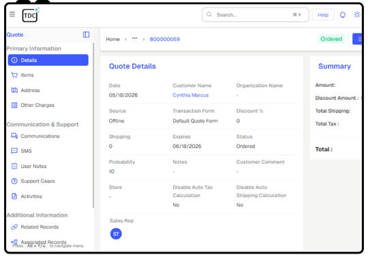Click the Quote Details heading

click(x=132, y=66)
